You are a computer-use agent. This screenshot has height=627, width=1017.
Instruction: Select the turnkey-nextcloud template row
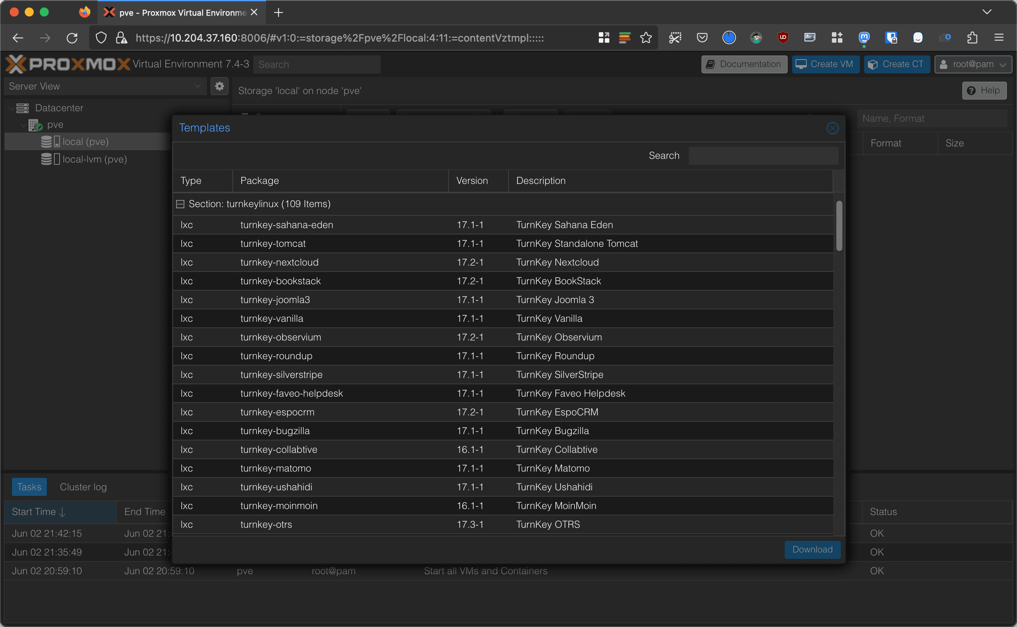[503, 262]
